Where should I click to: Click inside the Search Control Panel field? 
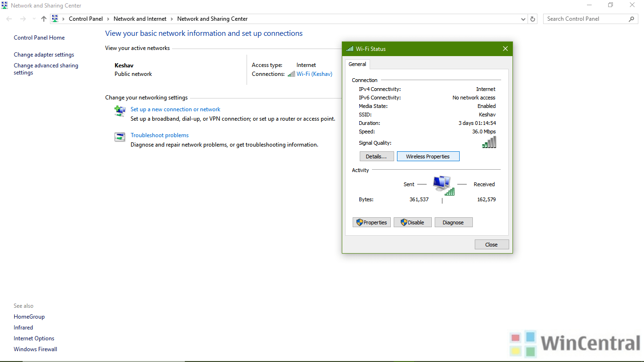(x=585, y=19)
